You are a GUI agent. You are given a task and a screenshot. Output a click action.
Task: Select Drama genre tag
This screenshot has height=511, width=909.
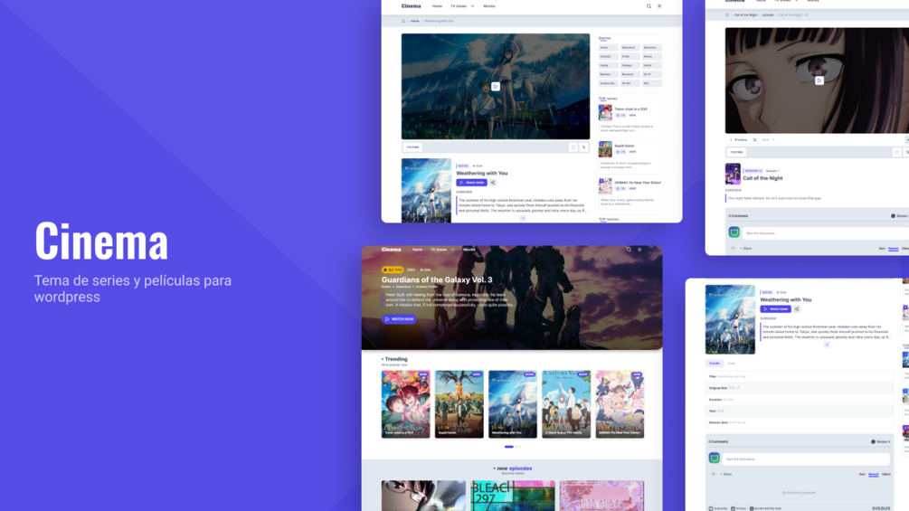[651, 56]
